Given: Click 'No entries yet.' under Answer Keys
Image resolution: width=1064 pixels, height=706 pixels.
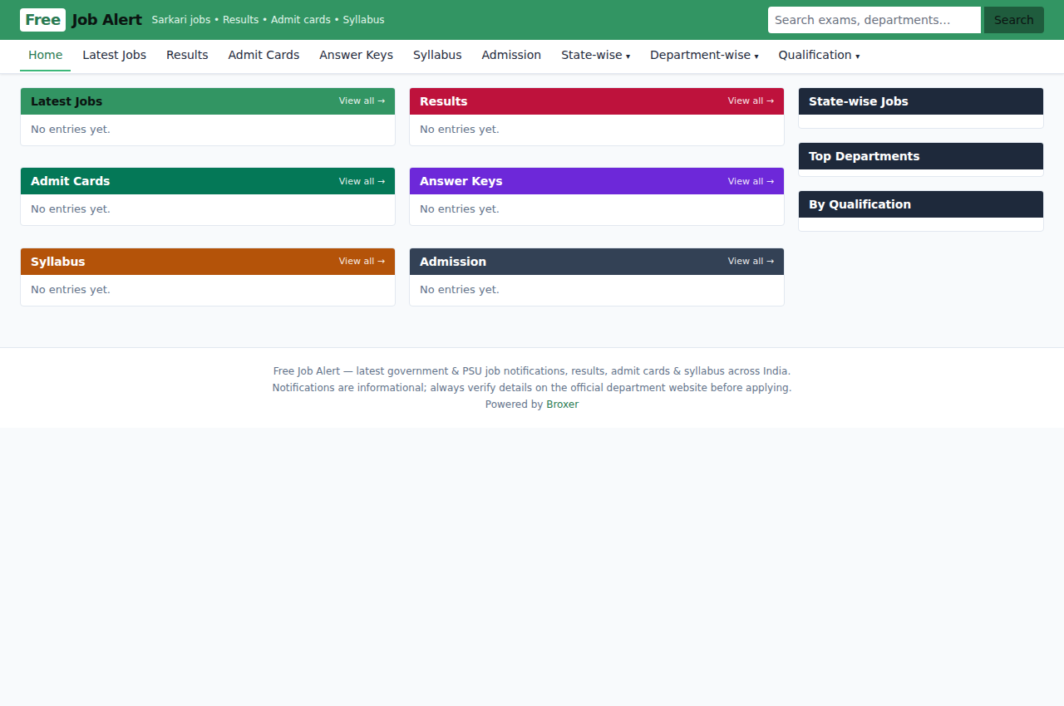Looking at the screenshot, I should pos(460,209).
